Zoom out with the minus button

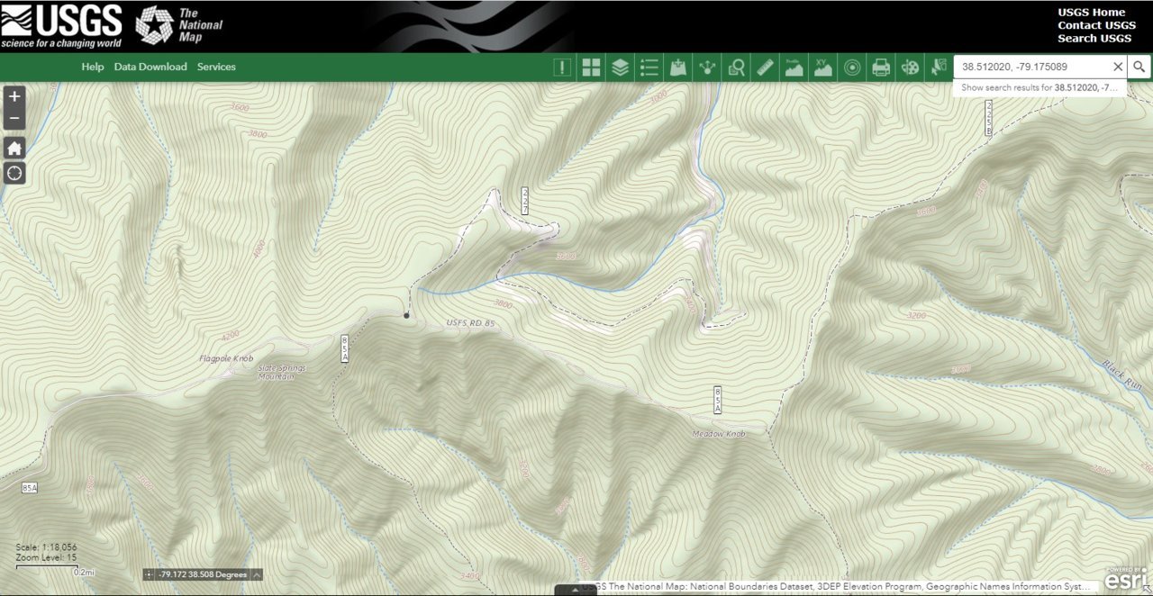point(14,119)
